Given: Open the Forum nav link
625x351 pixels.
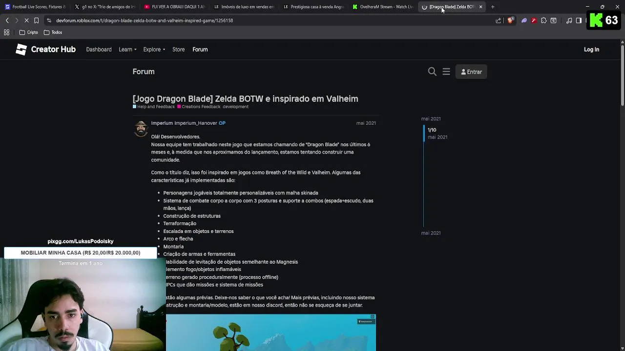Looking at the screenshot, I should (200, 49).
